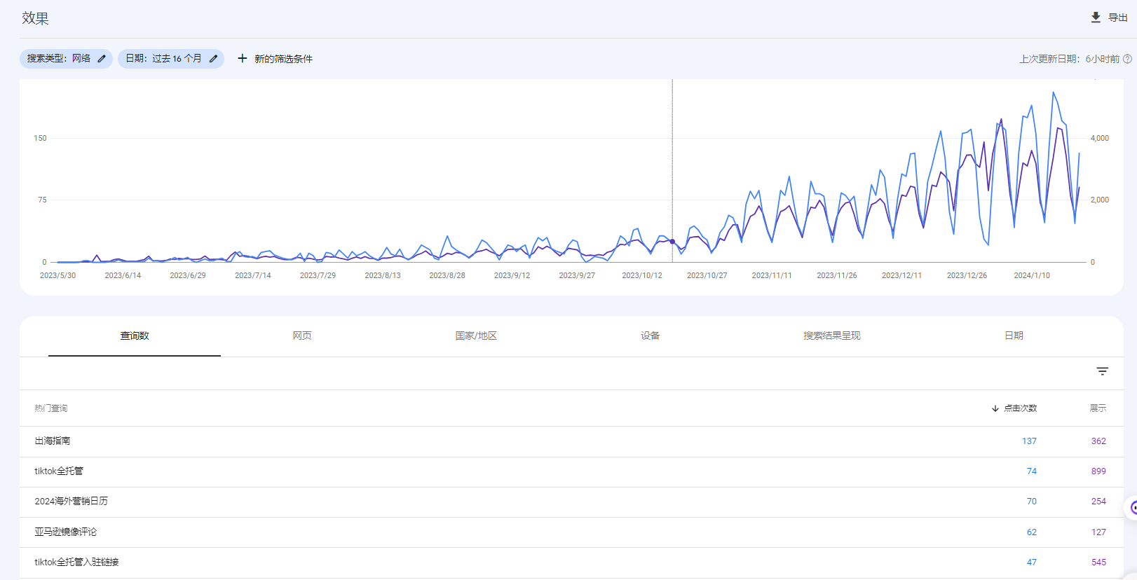The image size is (1137, 580).
Task: Open the help icon beside last updated
Action: (x=1127, y=59)
